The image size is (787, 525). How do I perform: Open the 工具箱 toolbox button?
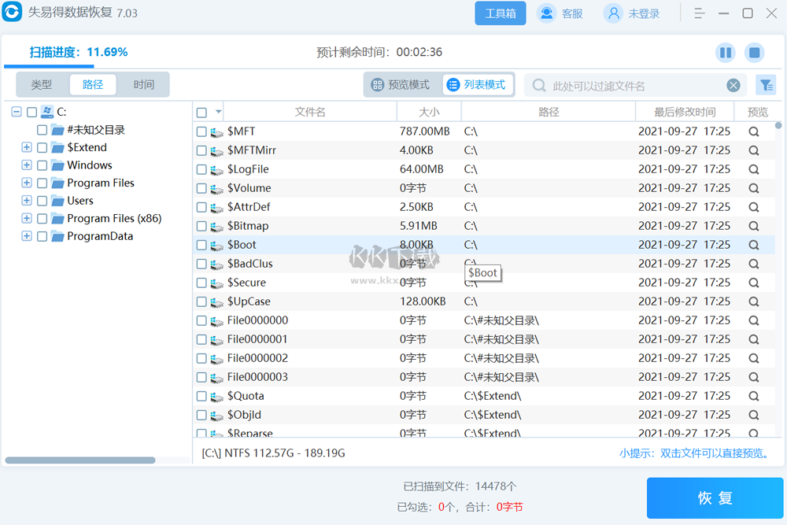(501, 13)
